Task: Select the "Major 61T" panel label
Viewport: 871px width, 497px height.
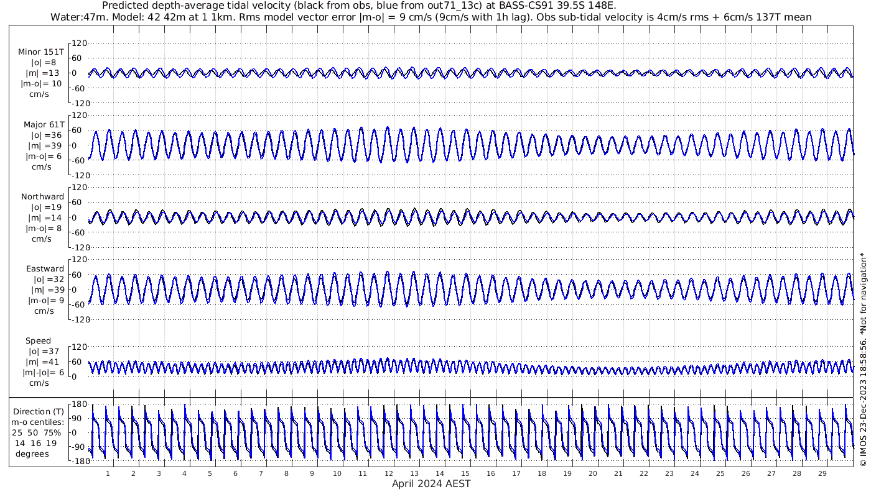Action: pos(44,124)
